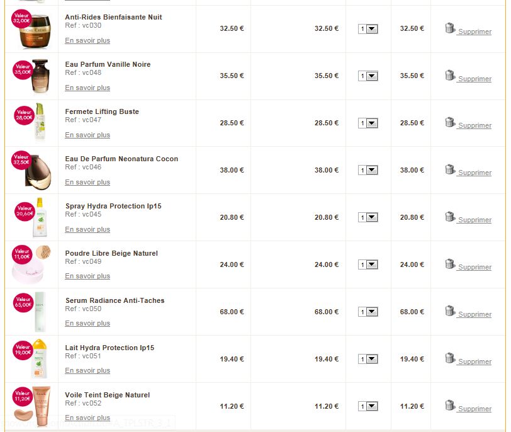Open En savoir plus for Poudre Libre Beige
This screenshot has height=432, width=511.
coord(87,276)
